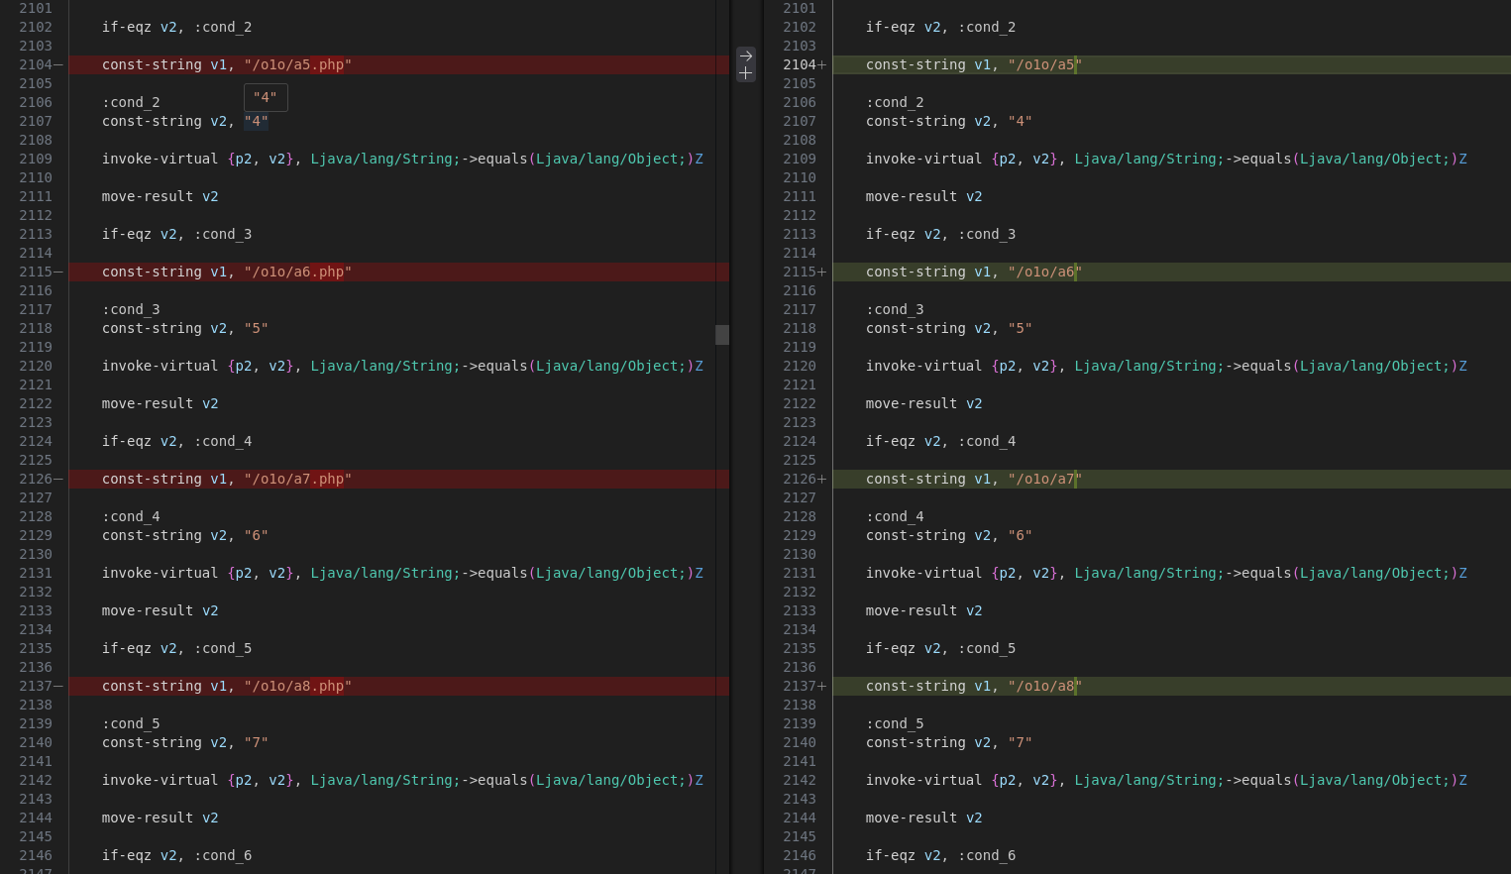
Task: Click invoke-virtual on line 2109 left pane
Action: pos(402,159)
